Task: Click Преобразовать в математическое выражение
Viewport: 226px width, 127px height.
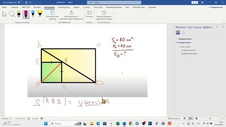Action: tap(71, 15)
